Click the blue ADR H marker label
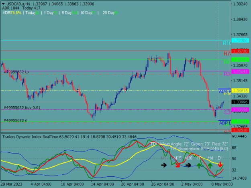The image size is (251, 188). point(225,91)
